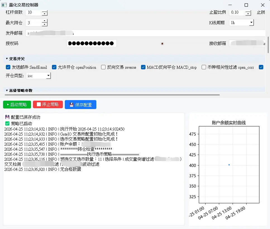Click the 策略已启动 message
270x229 pixels.
[x=21, y=124]
